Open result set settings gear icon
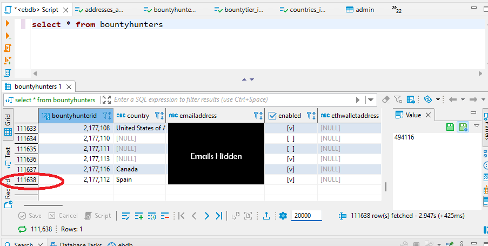This screenshot has width=488, height=246. [283, 216]
